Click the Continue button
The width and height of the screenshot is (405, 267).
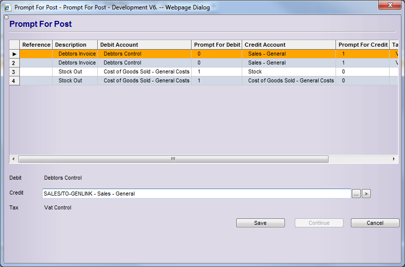coord(319,223)
